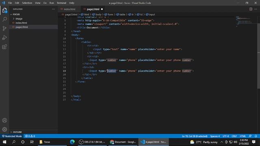Viewport: 260px width, 146px height.
Task: Open the Edit menu
Action: coord(17,3)
